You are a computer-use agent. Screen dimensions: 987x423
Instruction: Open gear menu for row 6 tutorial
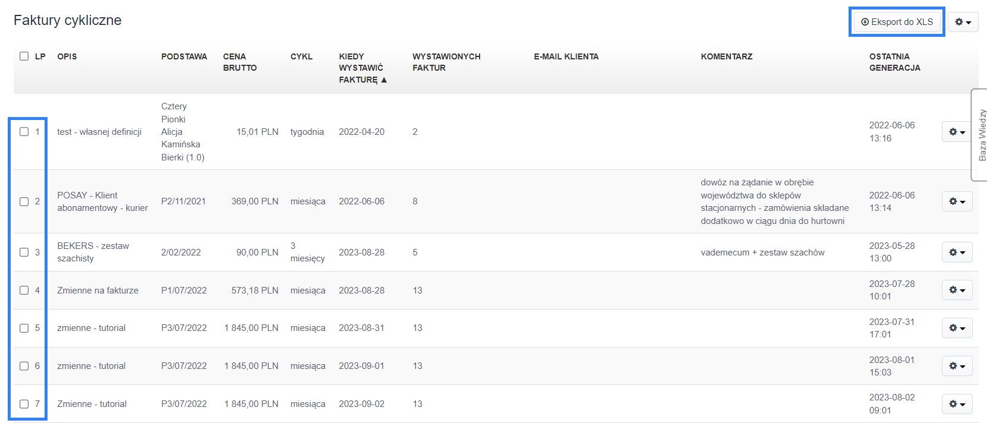tap(957, 366)
